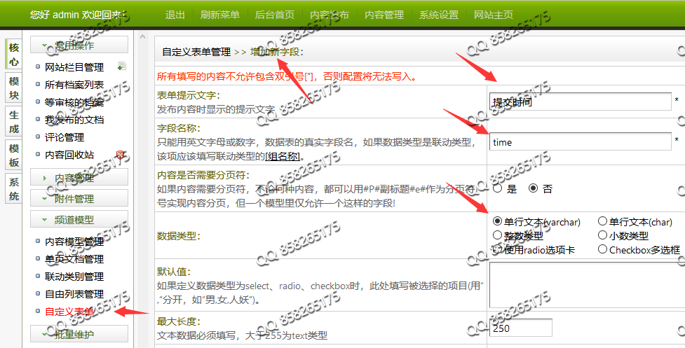Open 所有档案列表 in the sidebar
This screenshot has height=348, width=685.
[x=74, y=85]
